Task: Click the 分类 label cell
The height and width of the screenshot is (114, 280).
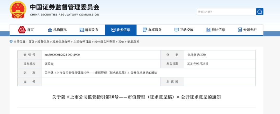Action: point(172,55)
